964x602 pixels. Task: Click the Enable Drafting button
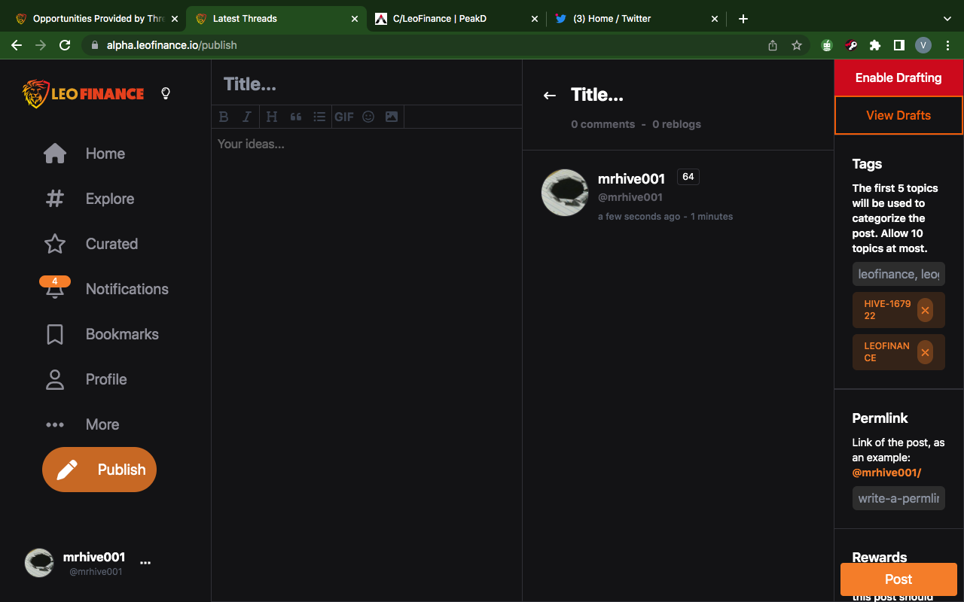[x=898, y=78]
